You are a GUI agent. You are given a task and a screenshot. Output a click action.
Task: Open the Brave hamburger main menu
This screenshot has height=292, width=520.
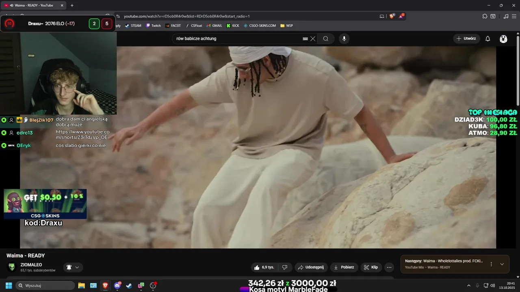[x=514, y=16]
